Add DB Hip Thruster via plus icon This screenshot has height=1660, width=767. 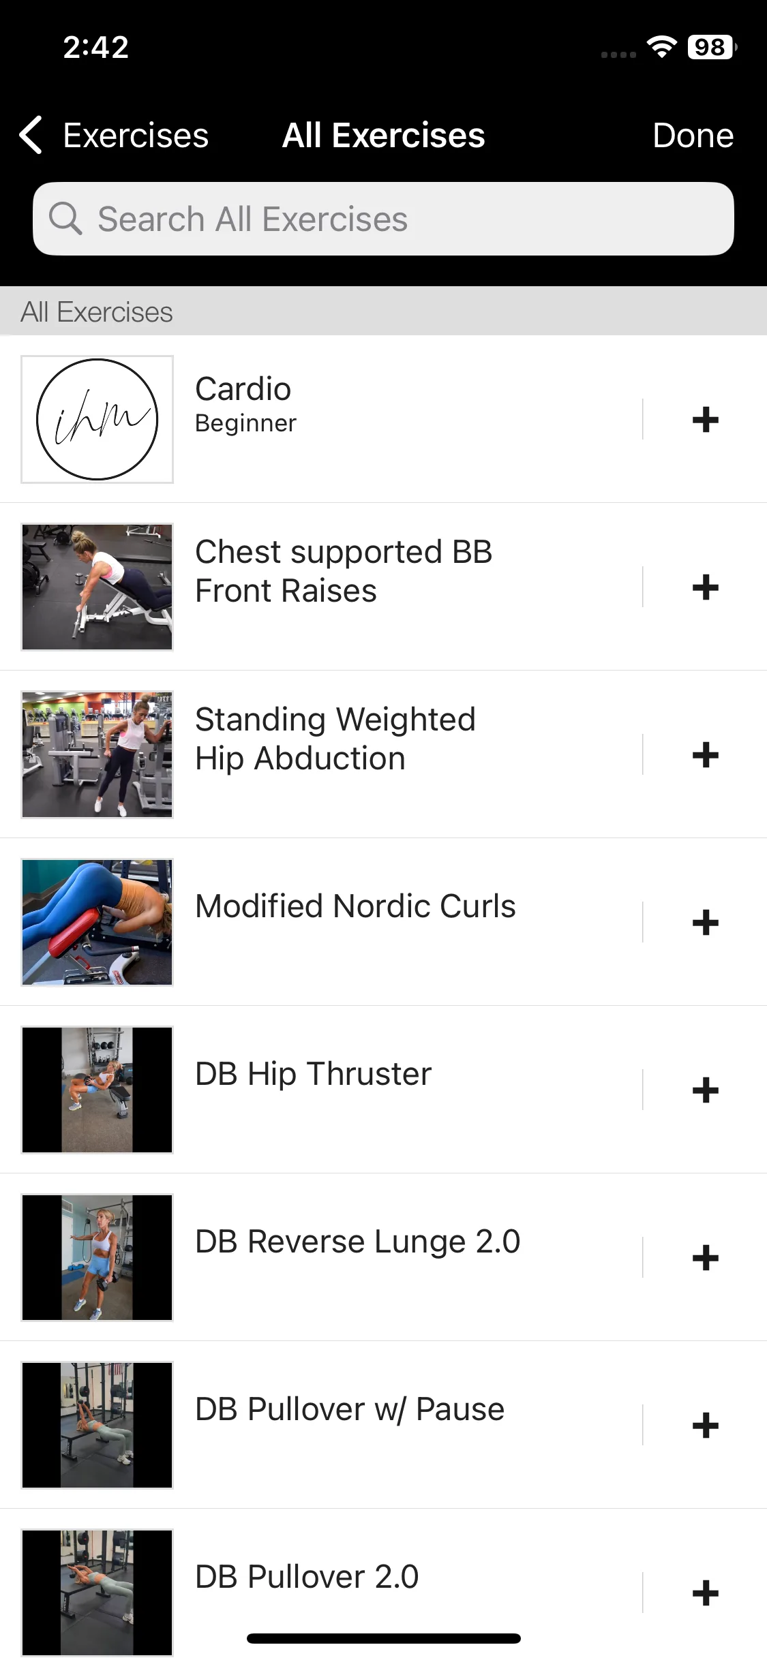pos(705,1090)
